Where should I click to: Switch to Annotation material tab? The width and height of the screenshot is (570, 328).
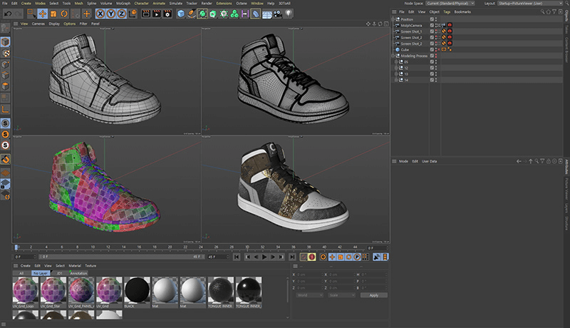click(78, 273)
